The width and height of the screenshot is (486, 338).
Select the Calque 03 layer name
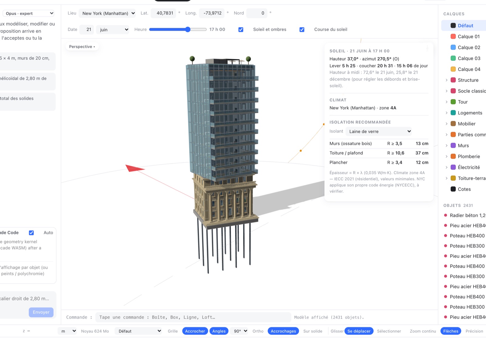coord(469,58)
